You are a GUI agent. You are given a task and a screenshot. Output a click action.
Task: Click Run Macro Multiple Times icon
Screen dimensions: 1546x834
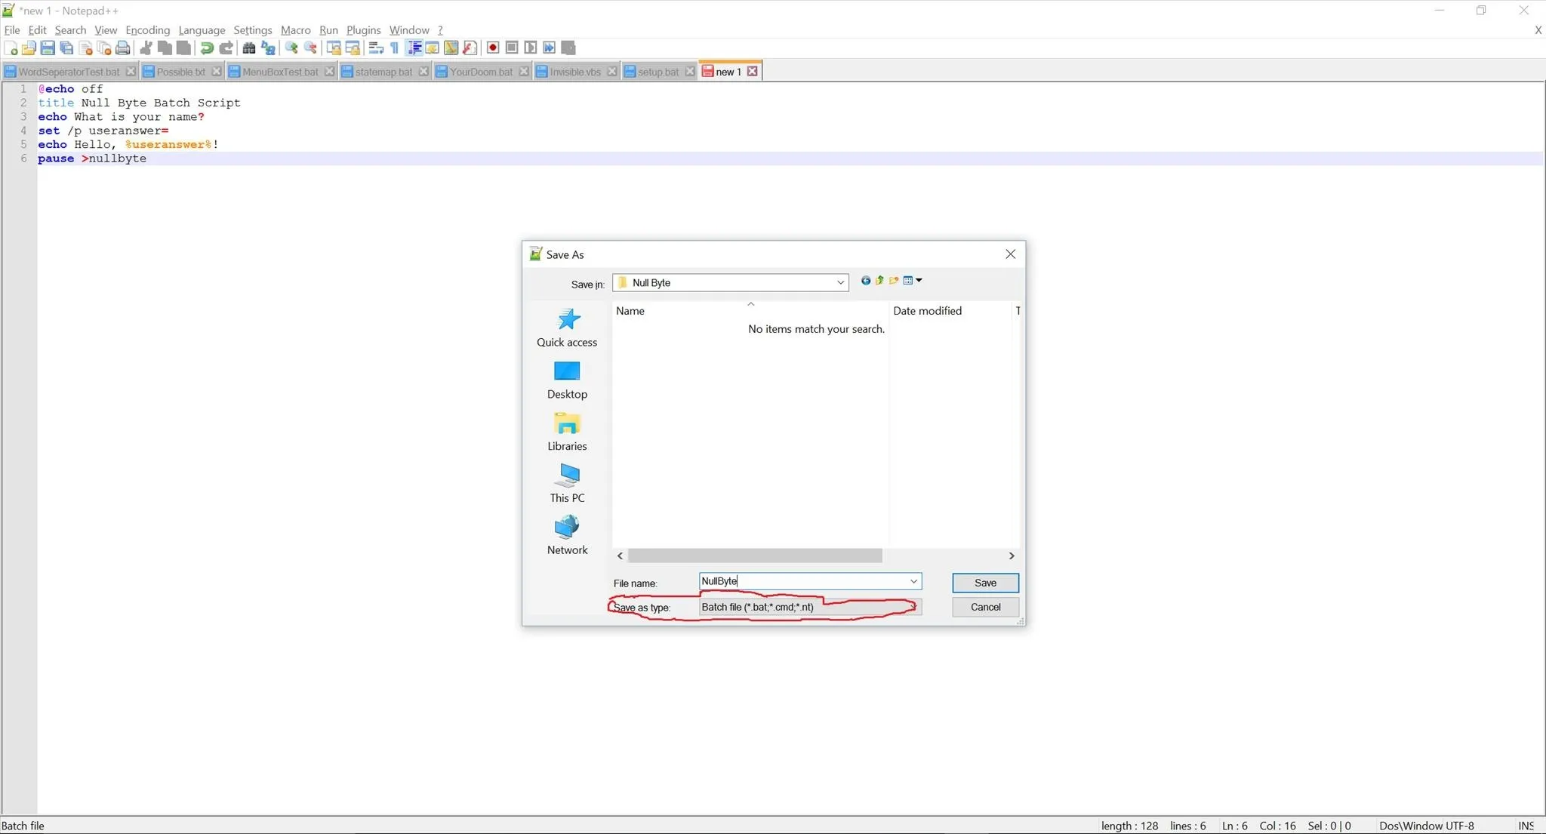(550, 48)
